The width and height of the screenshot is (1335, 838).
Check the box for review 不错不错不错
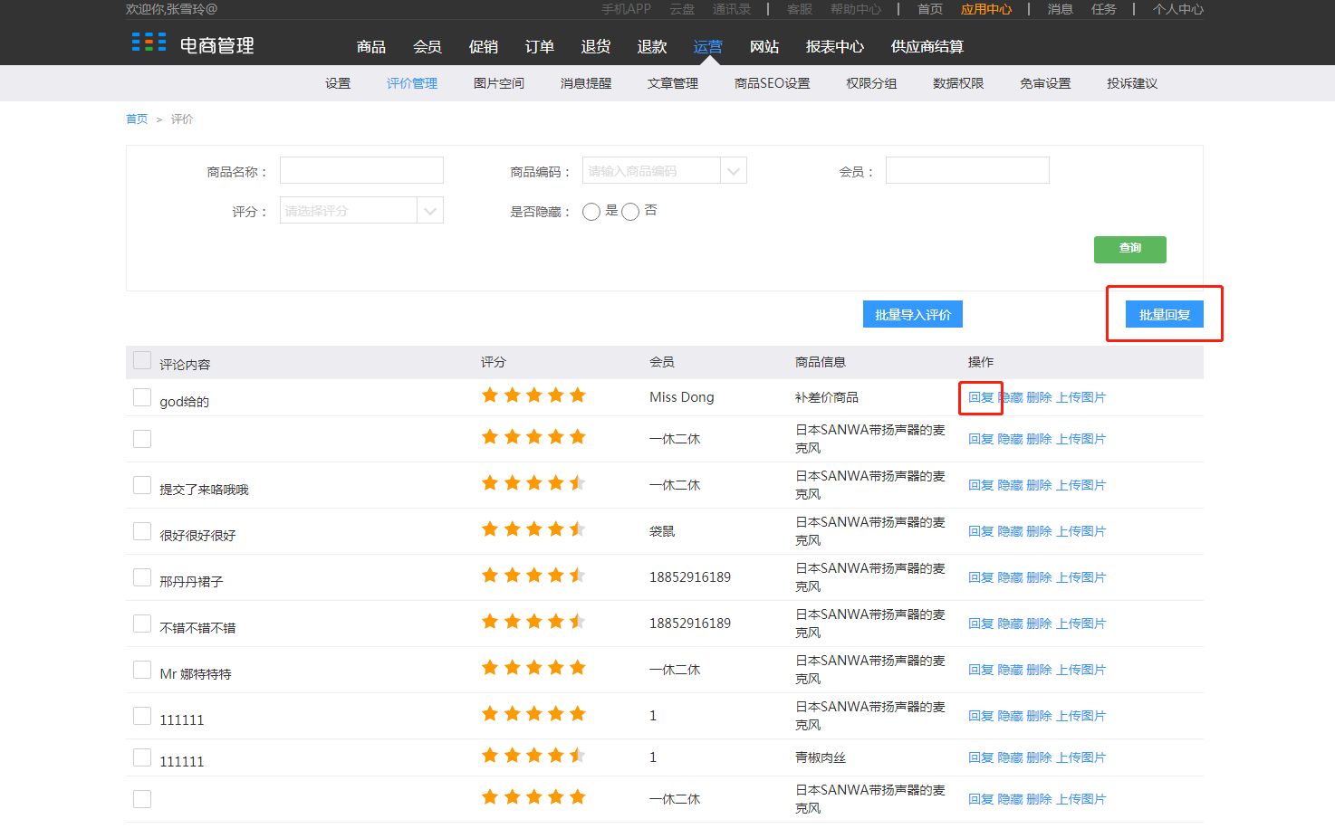pos(142,624)
